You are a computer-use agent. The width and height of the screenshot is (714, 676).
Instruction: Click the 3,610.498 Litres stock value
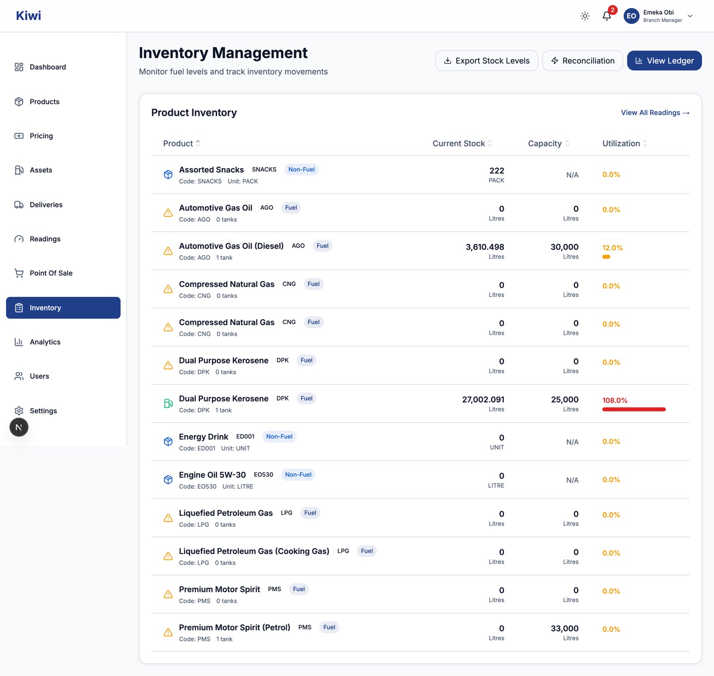coord(485,251)
